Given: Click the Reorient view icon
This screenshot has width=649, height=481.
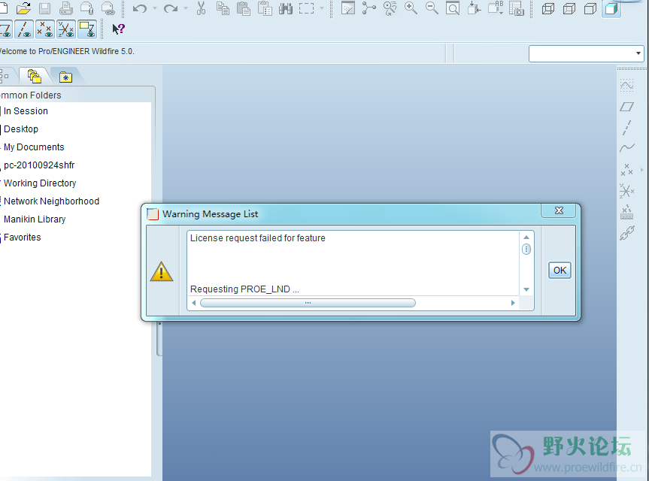Looking at the screenshot, I should 474,8.
